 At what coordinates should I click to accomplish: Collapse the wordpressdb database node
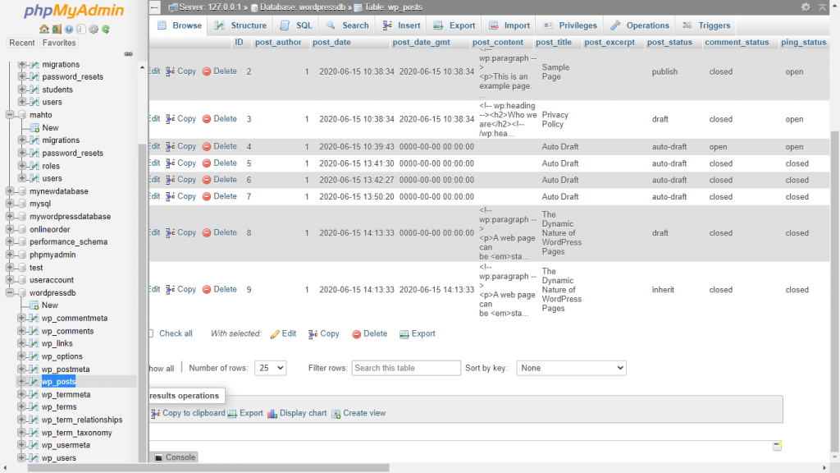coord(10,292)
